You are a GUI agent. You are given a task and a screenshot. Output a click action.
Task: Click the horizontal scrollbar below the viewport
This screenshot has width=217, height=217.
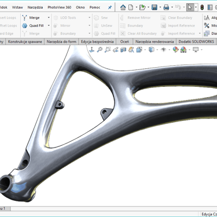pos(114,208)
